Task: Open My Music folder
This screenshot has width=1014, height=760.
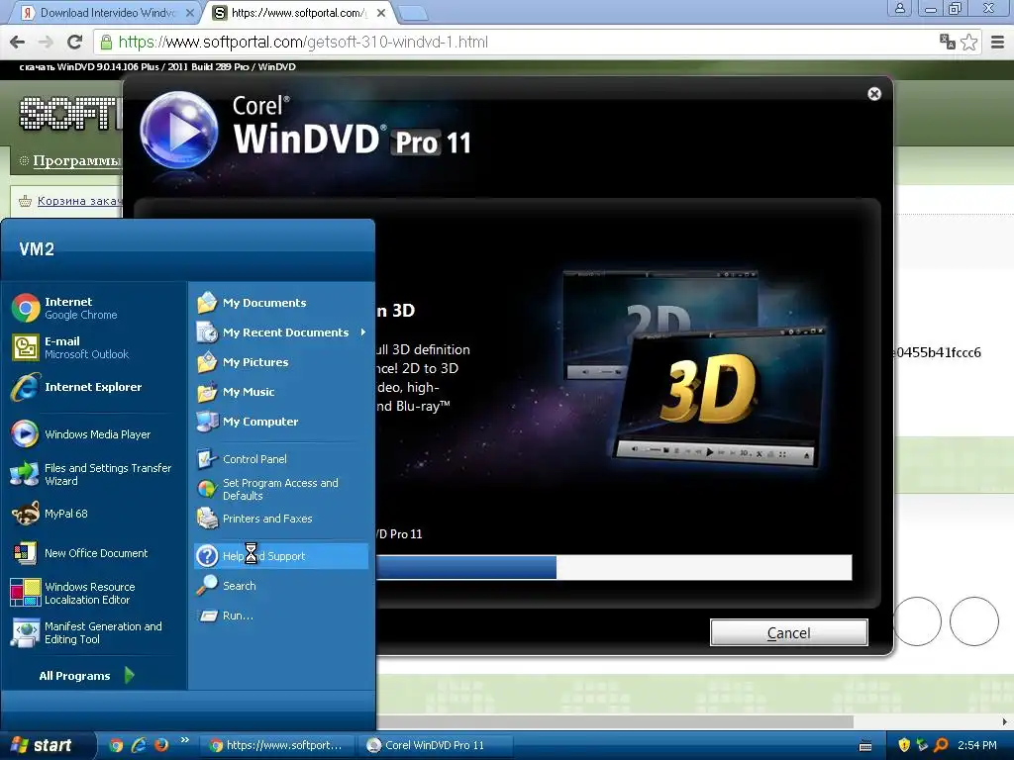Action: (x=280, y=392)
